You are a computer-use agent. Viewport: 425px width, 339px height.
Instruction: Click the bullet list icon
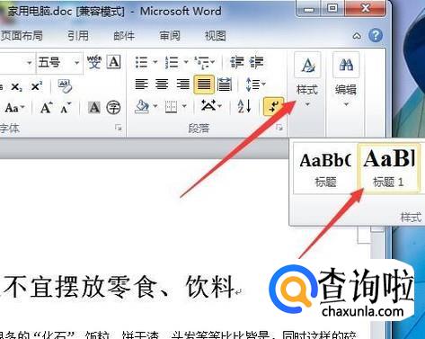click(141, 62)
